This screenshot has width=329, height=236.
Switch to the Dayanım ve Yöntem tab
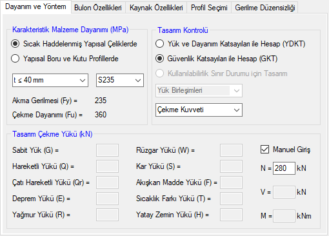point(35,7)
